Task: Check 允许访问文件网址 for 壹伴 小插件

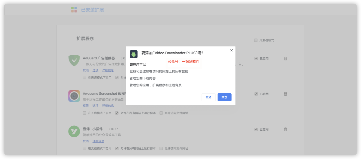Action: (161, 148)
